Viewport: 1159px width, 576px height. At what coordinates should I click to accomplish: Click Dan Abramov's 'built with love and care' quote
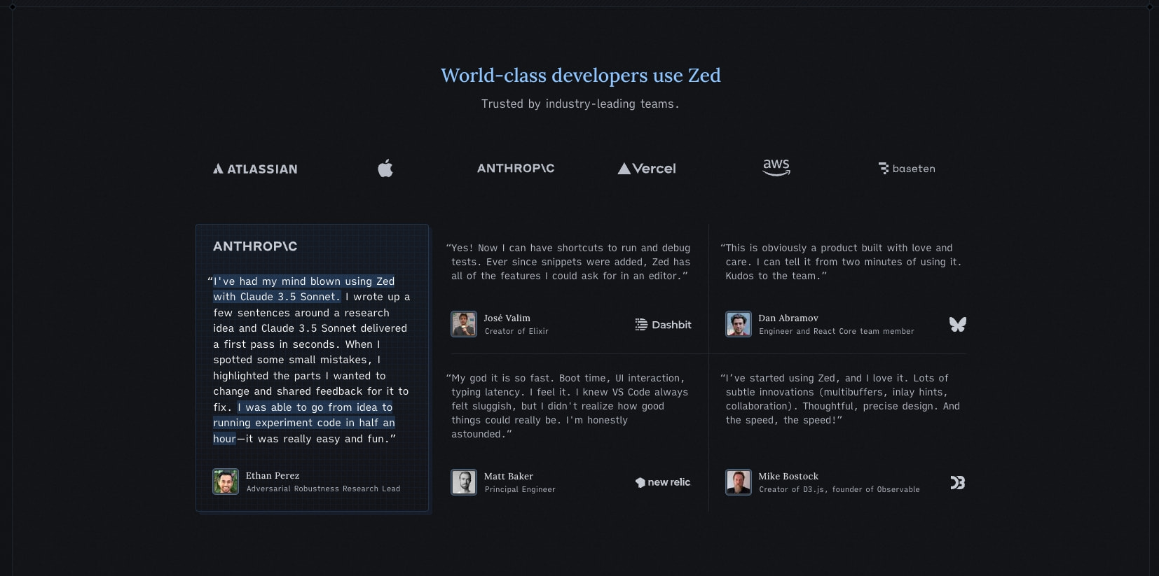click(841, 262)
